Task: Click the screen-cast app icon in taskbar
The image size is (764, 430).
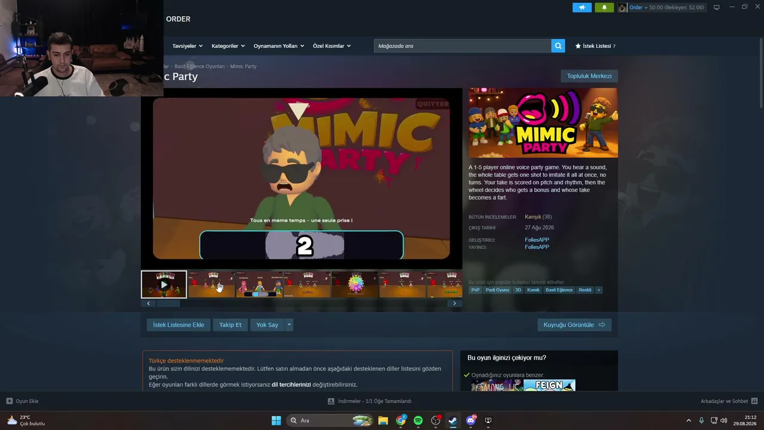Action: [488, 420]
